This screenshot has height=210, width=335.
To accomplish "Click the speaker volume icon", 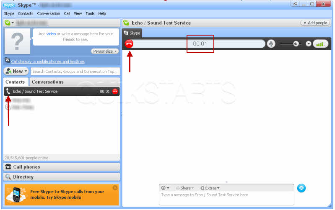I will coord(296,44).
